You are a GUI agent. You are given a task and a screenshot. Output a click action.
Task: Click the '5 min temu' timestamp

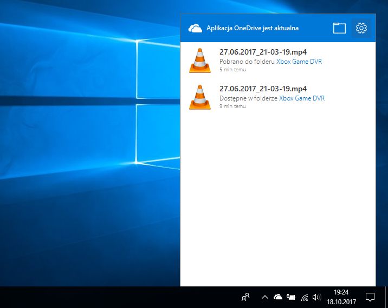(232, 70)
